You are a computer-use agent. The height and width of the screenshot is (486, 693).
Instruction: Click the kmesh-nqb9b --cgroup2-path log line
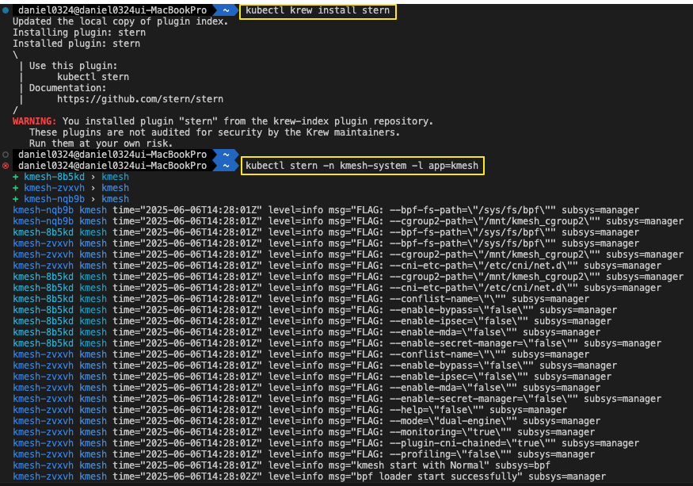[348, 221]
